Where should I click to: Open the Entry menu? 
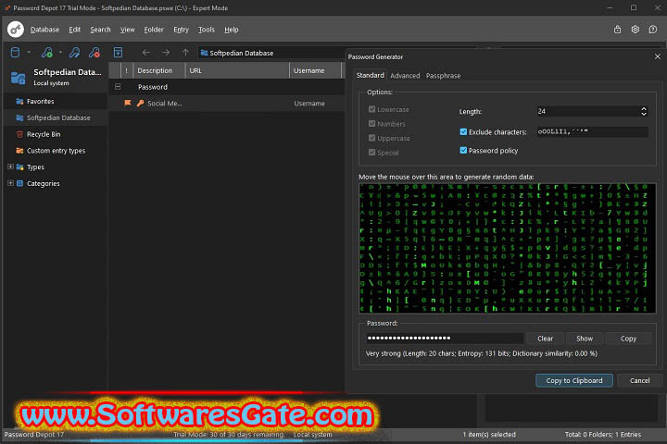(x=181, y=30)
